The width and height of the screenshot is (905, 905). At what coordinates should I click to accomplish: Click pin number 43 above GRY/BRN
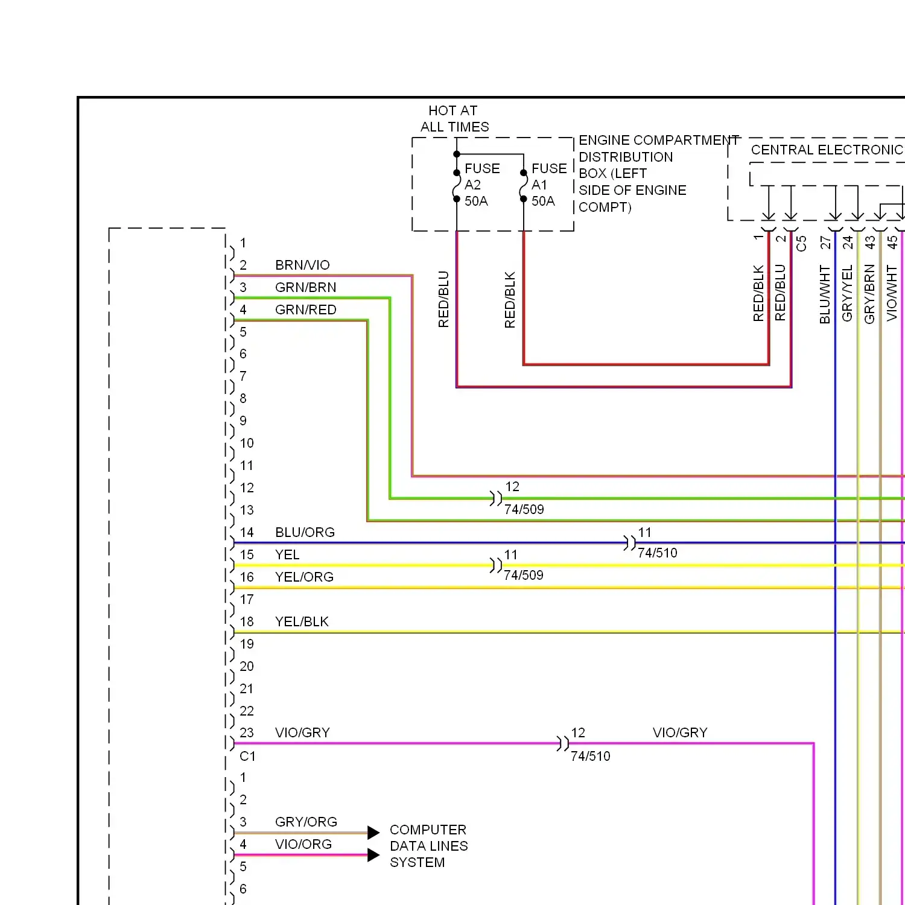(869, 243)
